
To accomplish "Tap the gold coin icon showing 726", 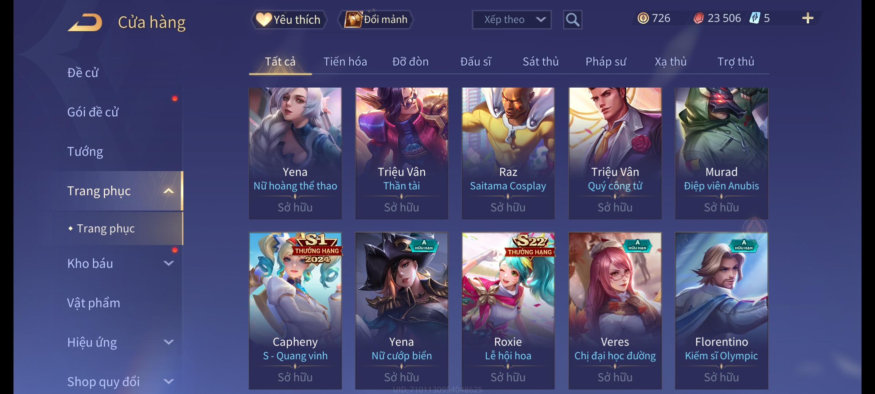I will coord(643,18).
